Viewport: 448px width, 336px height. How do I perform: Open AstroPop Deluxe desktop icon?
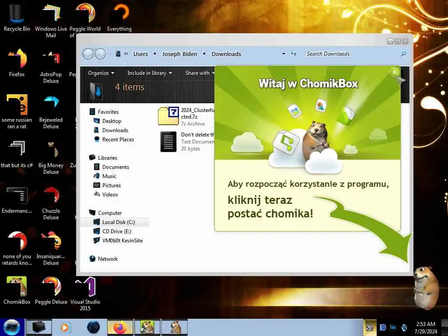[51, 66]
